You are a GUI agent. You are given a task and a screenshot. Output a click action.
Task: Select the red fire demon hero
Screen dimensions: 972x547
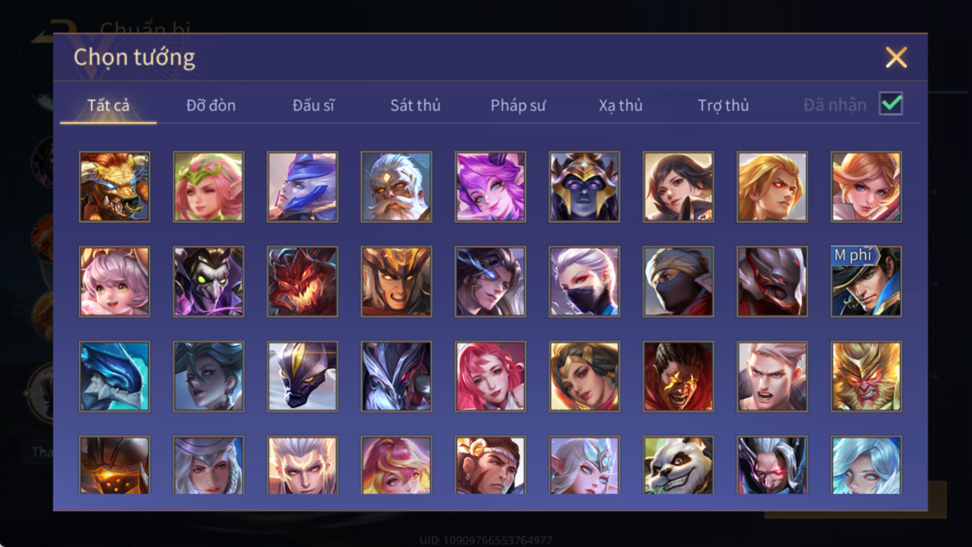pos(303,282)
